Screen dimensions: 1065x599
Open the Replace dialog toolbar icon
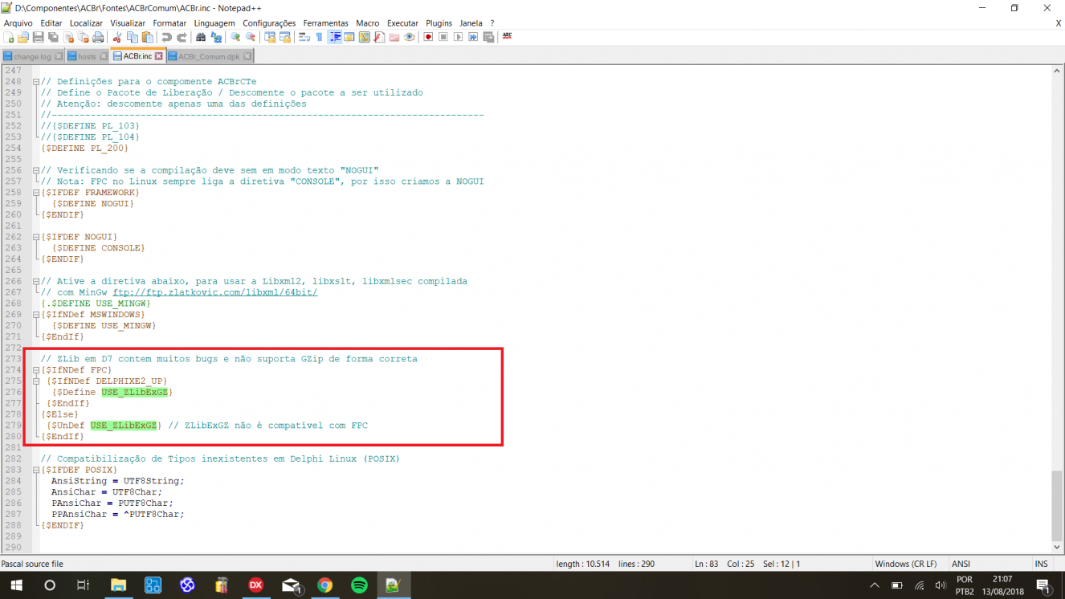(x=216, y=37)
